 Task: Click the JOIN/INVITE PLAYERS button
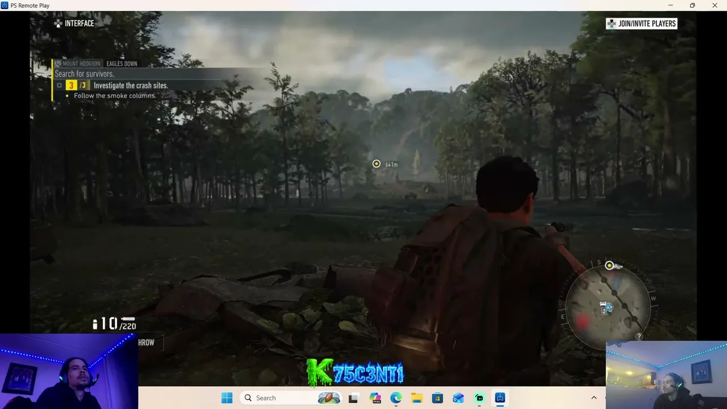point(641,23)
